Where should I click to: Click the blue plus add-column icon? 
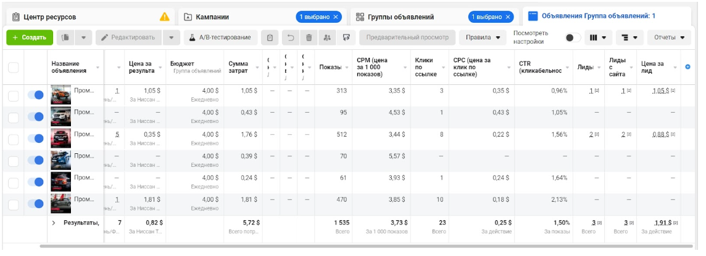click(x=688, y=66)
